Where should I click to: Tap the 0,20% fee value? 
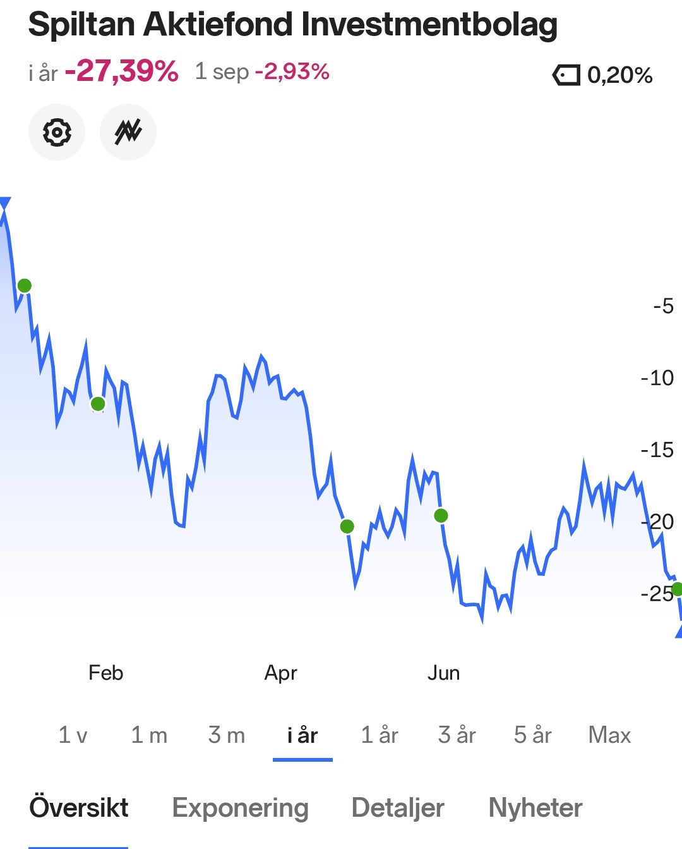click(619, 75)
